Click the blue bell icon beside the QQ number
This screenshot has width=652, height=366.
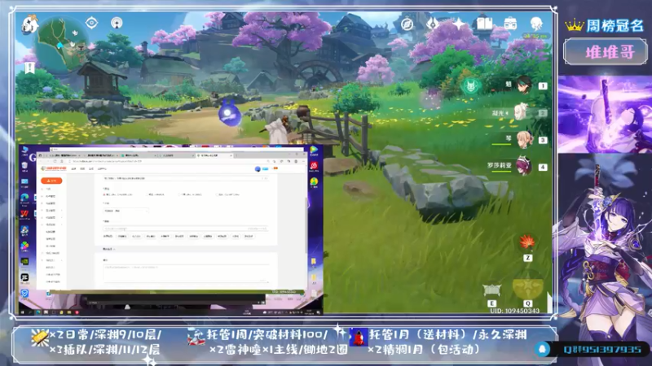[542, 349]
